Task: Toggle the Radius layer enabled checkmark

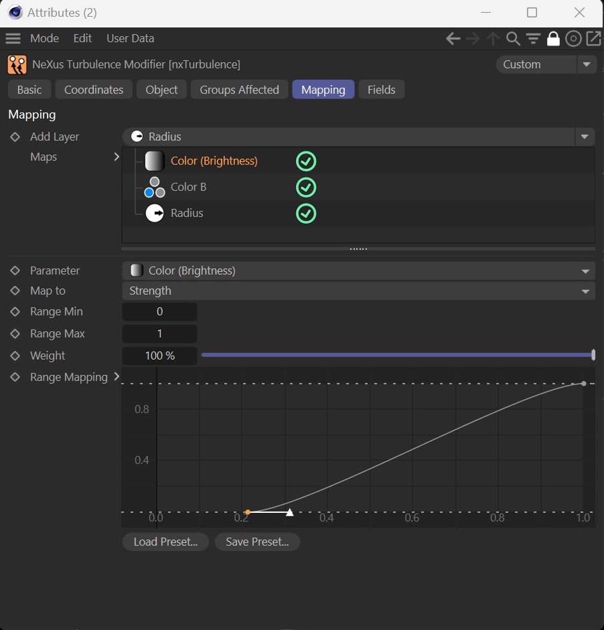Action: (x=306, y=214)
